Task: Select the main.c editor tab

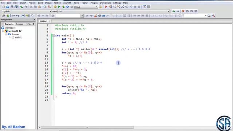Action: point(43,21)
